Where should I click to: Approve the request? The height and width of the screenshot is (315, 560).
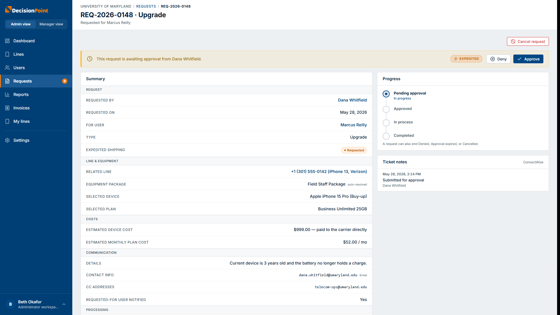click(528, 59)
